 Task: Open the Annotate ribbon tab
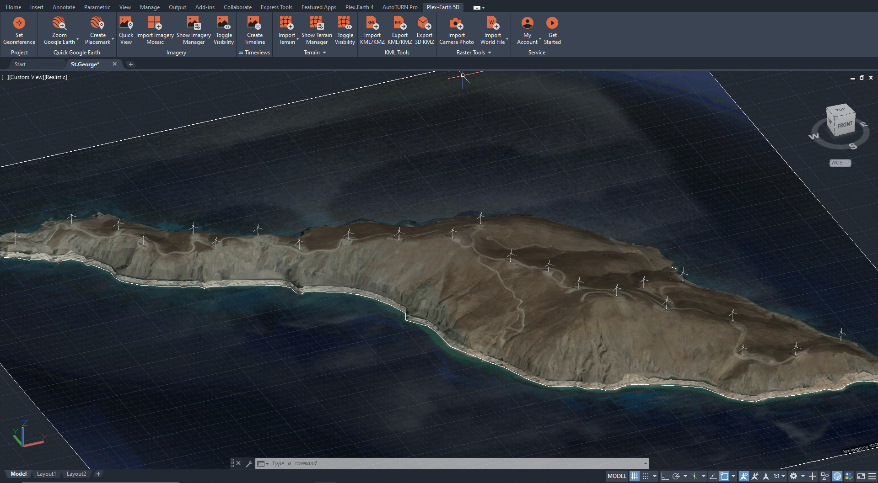click(64, 7)
